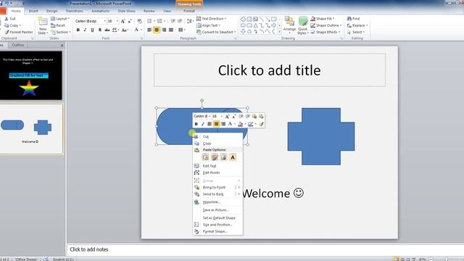The image size is (464, 261).
Task: Switch to Outline pane tab
Action: pos(17,45)
